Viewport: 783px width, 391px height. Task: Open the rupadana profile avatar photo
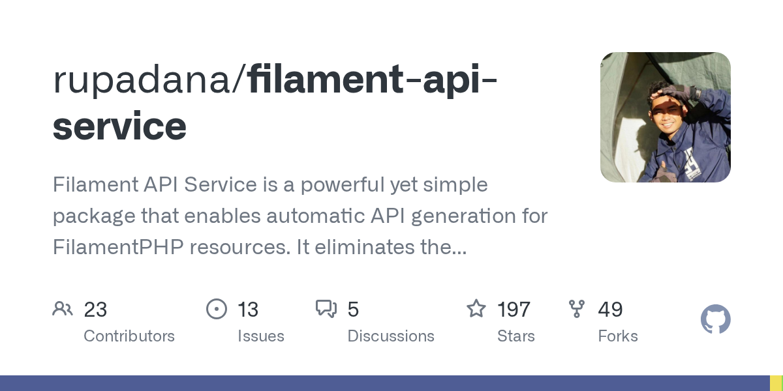665,117
